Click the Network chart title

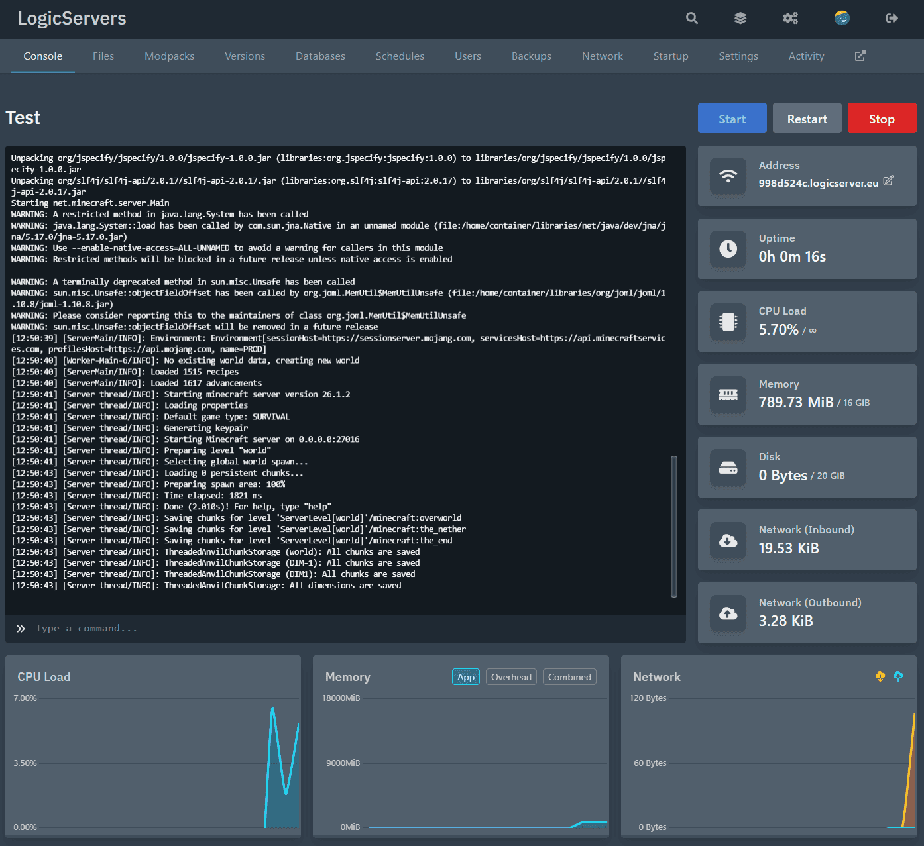657,677
